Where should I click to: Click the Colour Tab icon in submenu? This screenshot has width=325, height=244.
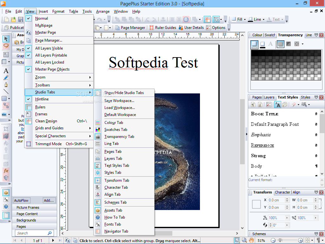point(98,123)
